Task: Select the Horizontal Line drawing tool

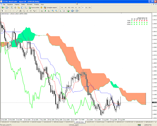Action: 14,11
